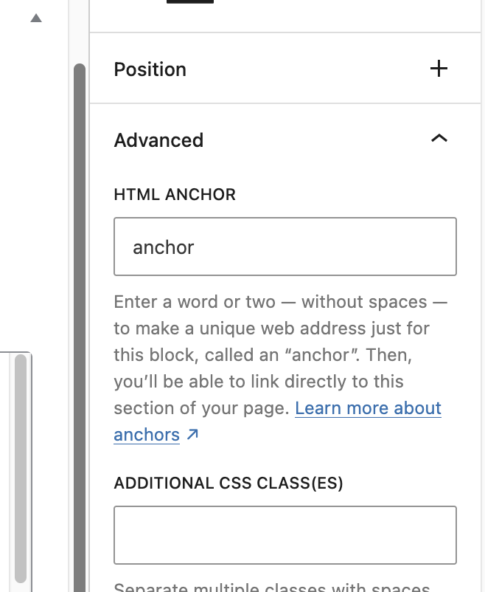Click the HTML ANCHOR label
The image size is (485, 592).
[175, 195]
